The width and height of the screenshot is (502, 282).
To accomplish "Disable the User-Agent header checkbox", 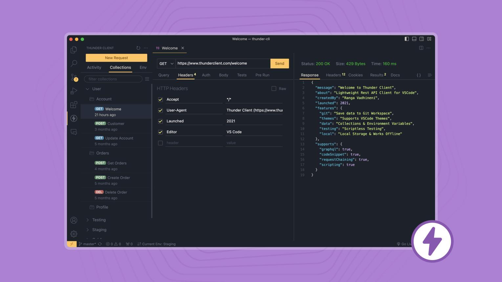I will point(161,110).
